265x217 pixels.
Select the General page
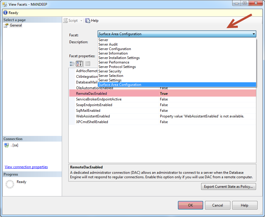16,25
